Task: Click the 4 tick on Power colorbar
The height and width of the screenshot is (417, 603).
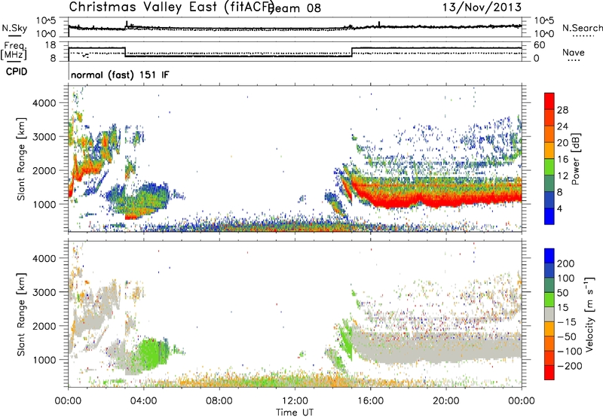Action: 560,208
